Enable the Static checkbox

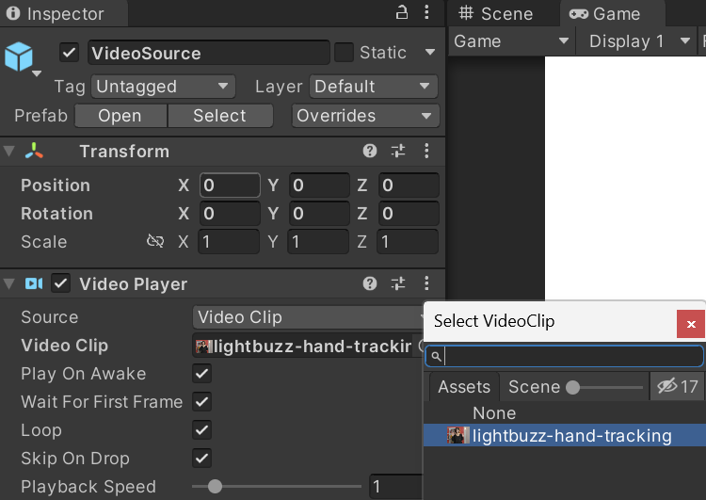(345, 53)
